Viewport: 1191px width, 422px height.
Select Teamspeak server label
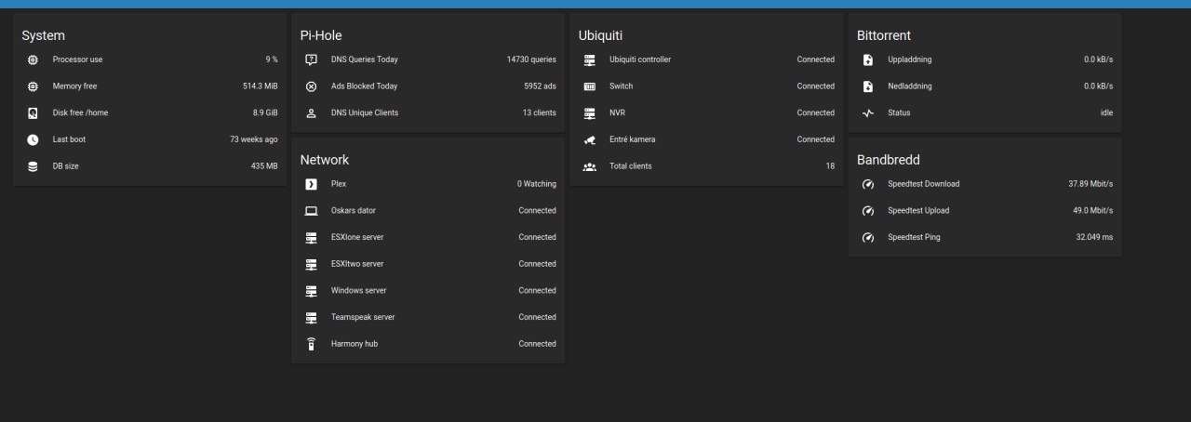tap(363, 317)
